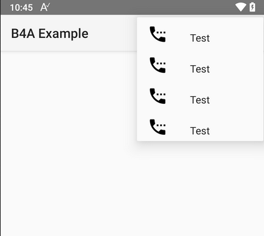Screen dimensions: 264x236
Task: Choose the bottom Test menu entry text
Action: [200, 131]
